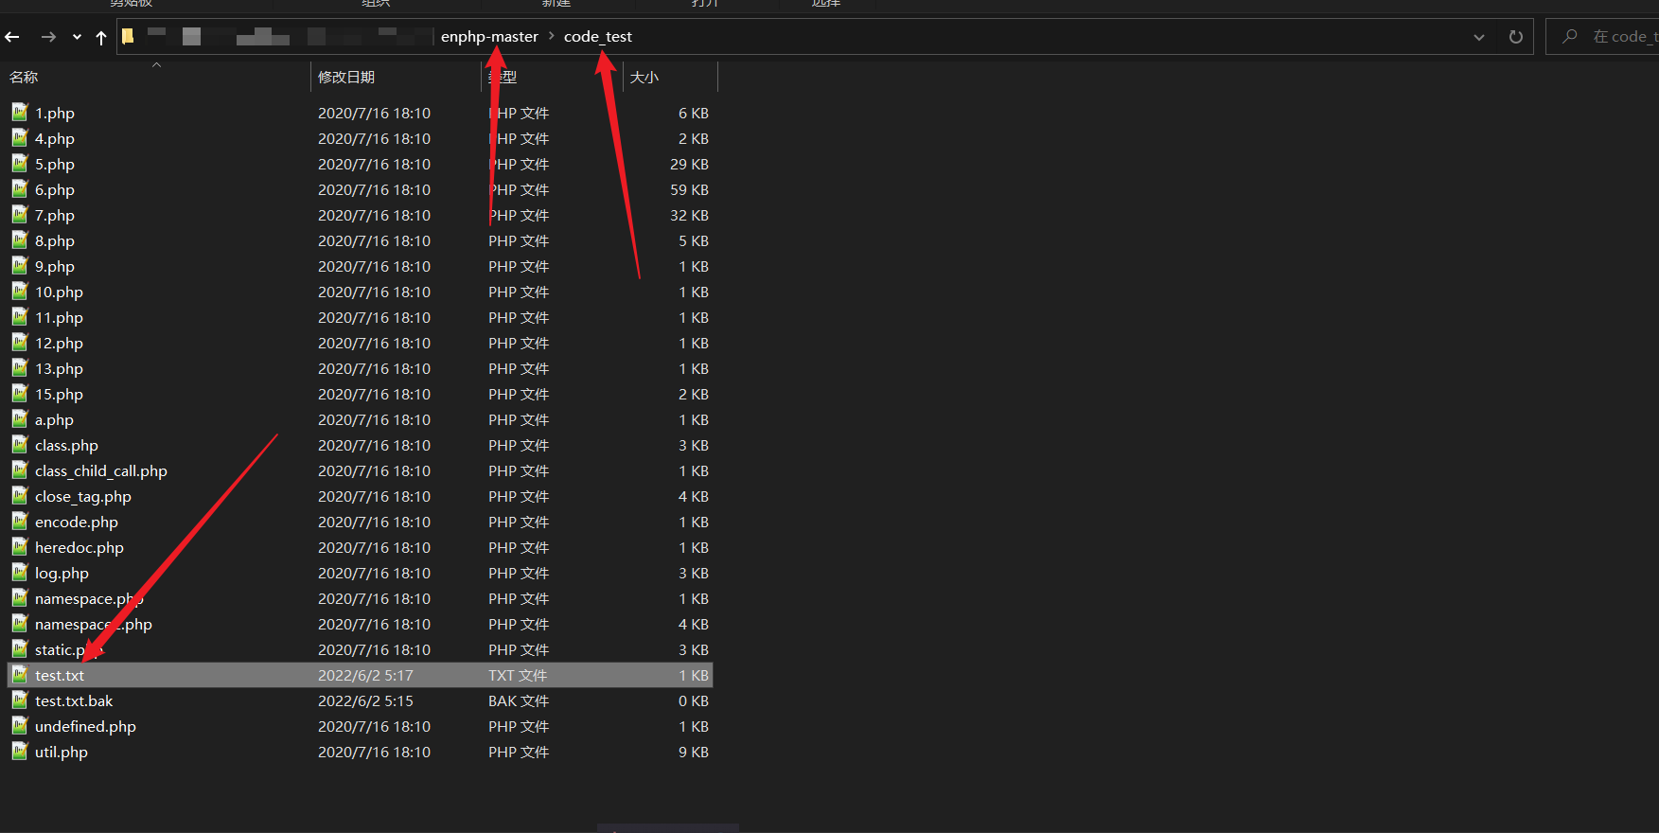Click the search magnifier icon
This screenshot has height=833, width=1659.
pos(1570,37)
